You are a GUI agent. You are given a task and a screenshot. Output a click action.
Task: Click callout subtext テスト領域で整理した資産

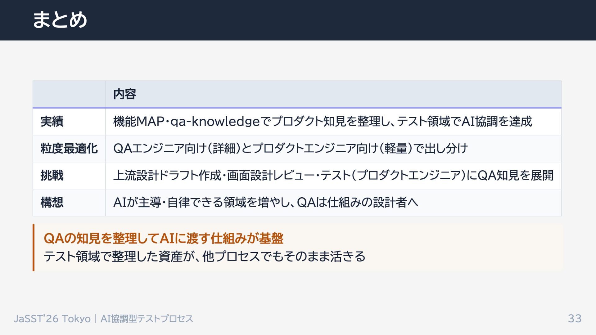(x=204, y=257)
